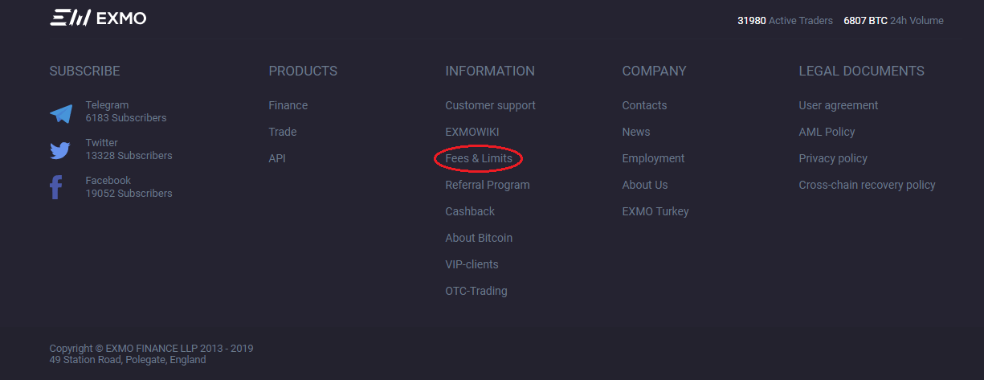The image size is (984, 380).
Task: Open EXMO Turkey link
Action: (x=655, y=211)
